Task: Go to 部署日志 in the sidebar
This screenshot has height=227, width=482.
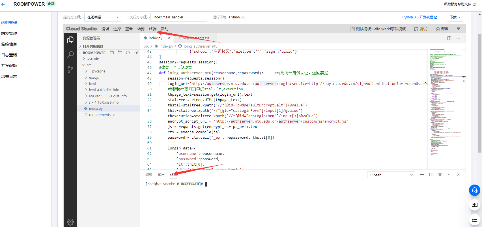Action: tap(9, 76)
